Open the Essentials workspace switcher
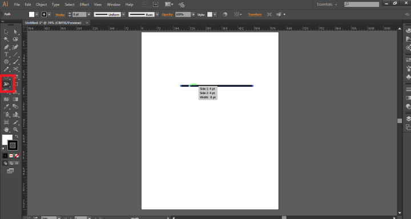This screenshot has height=219, width=411. click(327, 5)
